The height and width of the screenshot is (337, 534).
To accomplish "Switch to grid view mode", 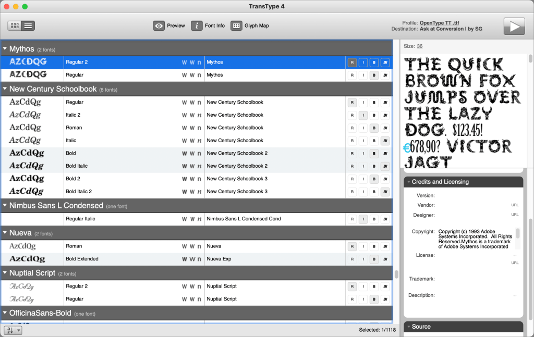I will coord(15,26).
